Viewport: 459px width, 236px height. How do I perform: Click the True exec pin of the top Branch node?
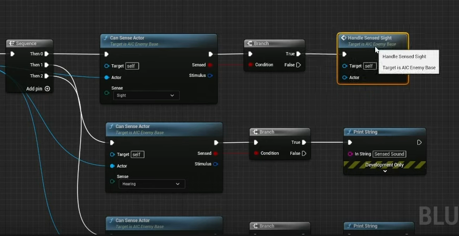coord(298,54)
